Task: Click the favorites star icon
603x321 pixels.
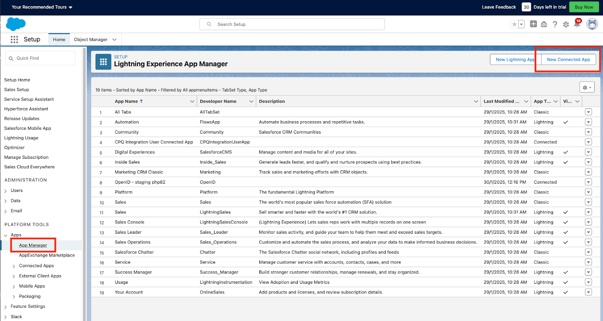Action: tap(514, 24)
